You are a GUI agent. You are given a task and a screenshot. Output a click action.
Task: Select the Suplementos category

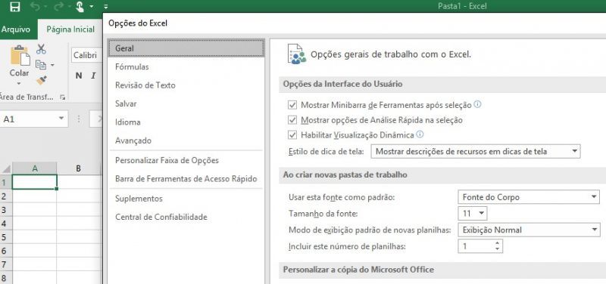pos(186,199)
